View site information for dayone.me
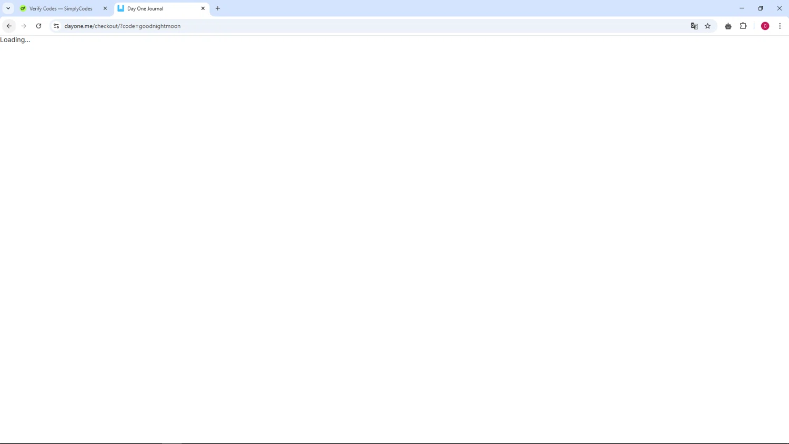 click(x=56, y=26)
